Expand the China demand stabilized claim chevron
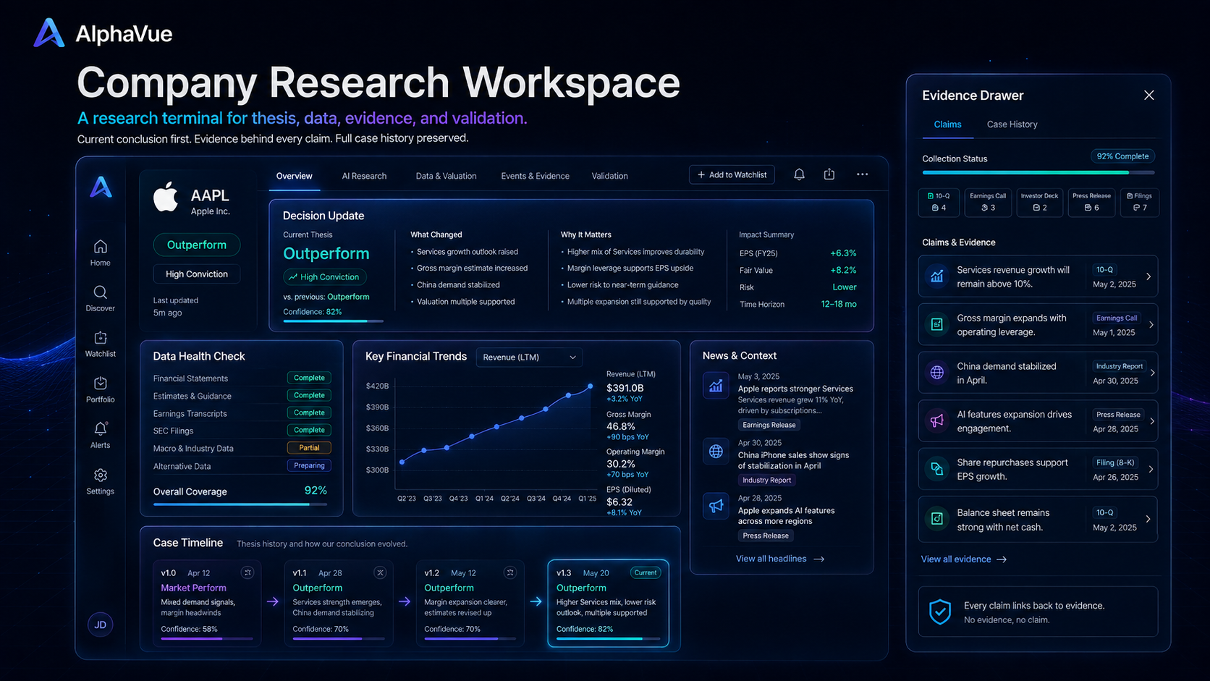This screenshot has height=681, width=1210. tap(1152, 373)
